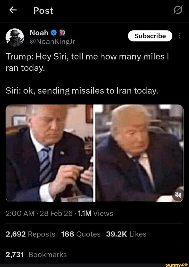Open the @NoahKingJr handle link
189x267 pixels.
52,41
